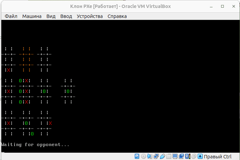This screenshot has width=240, height=160.
Task: Open the Вид menu
Action: pyautogui.click(x=51, y=16)
